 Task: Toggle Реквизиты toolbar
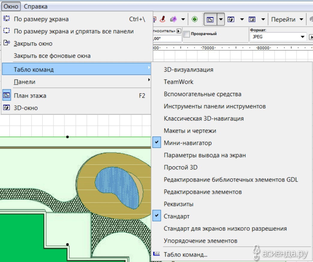click(x=231, y=204)
